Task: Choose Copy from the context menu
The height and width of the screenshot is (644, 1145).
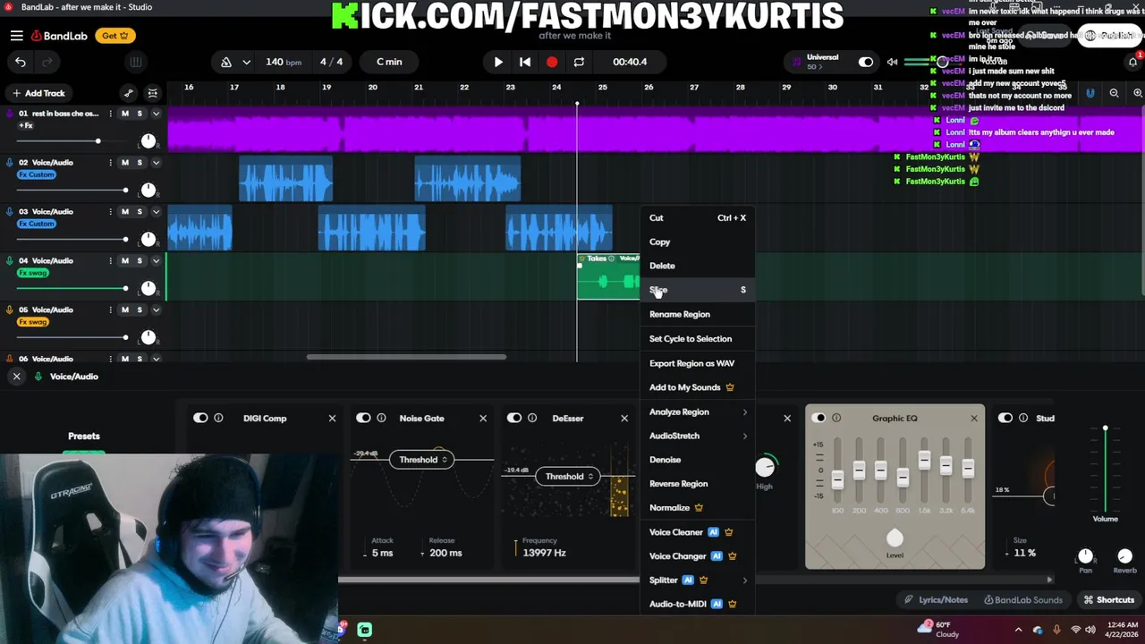Action: pos(698,241)
